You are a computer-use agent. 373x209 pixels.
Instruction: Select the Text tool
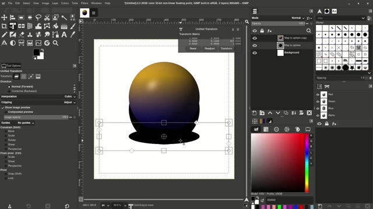64,35
